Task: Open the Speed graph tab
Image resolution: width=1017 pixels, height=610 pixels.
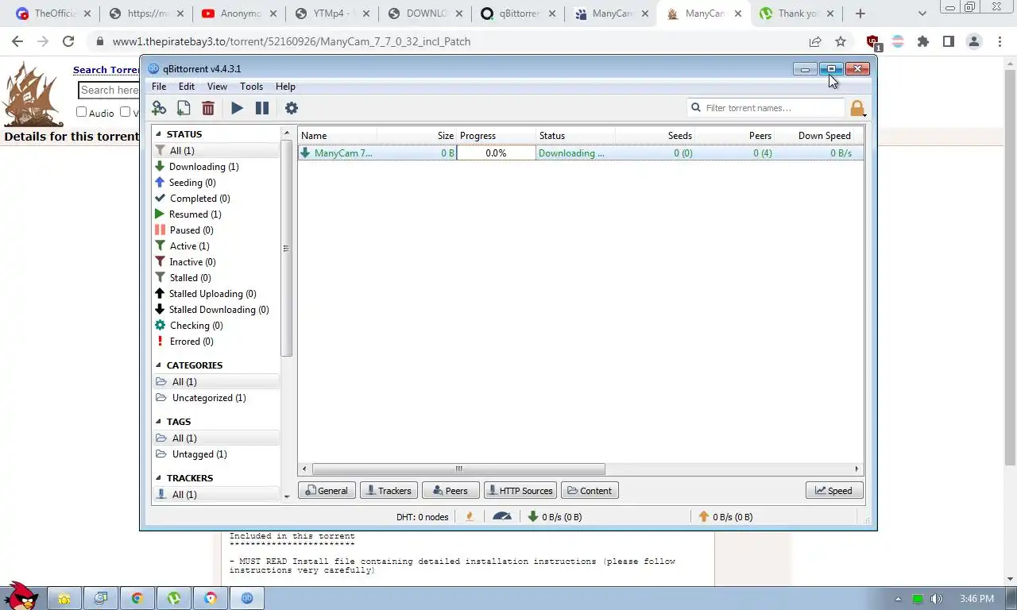Action: 834,491
